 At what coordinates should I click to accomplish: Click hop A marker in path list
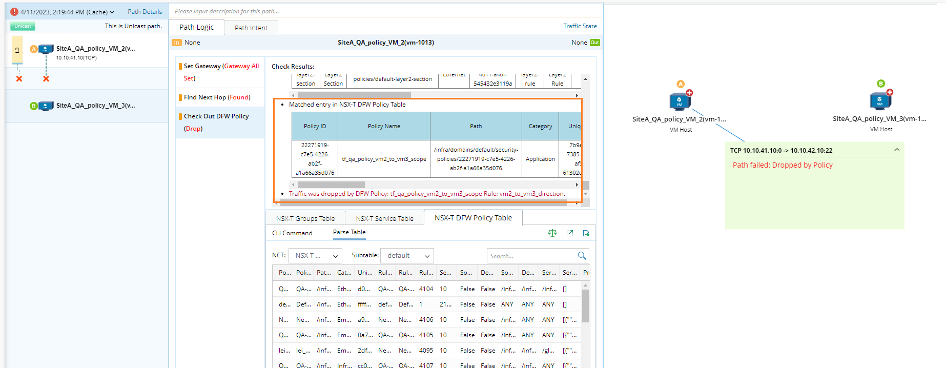click(34, 49)
